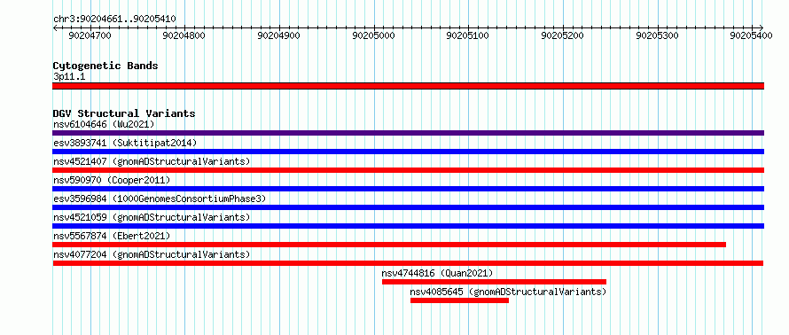
Task: Click the 3p11.1 cytogenetic band label
Action: click(69, 77)
